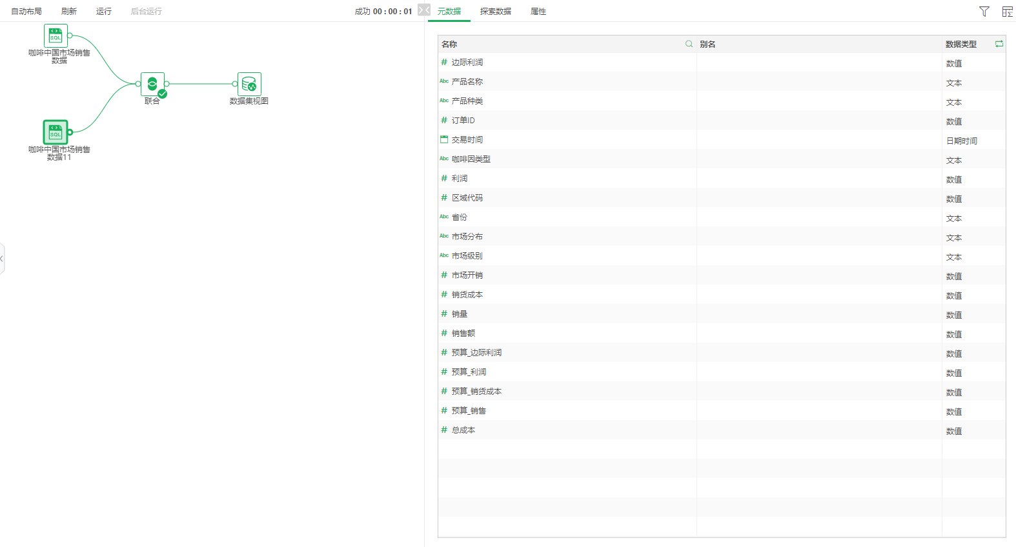Click the 自动布局 button
Image resolution: width=1016 pixels, height=547 pixels.
(26, 12)
